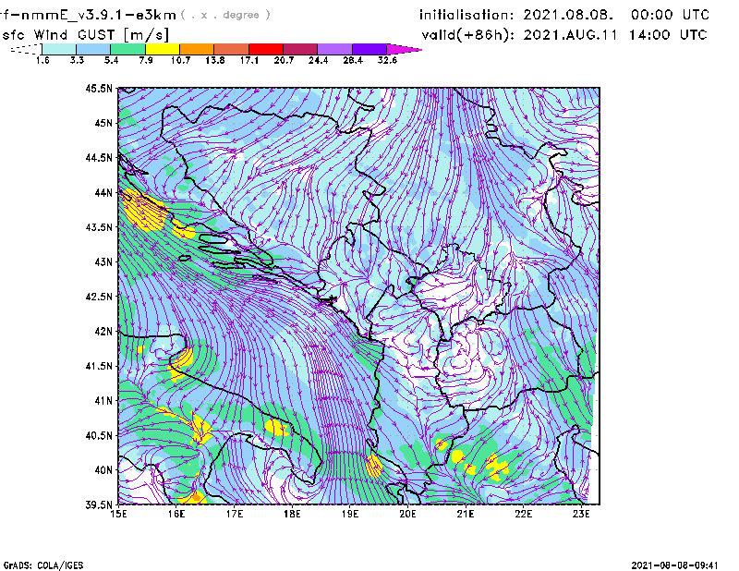Click the 15E longitude label

tap(118, 514)
